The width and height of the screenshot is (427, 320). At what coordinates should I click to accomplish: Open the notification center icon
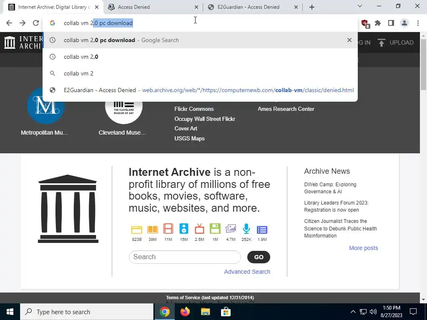[413, 312]
